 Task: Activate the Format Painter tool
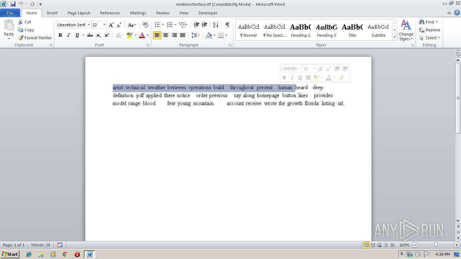point(35,38)
